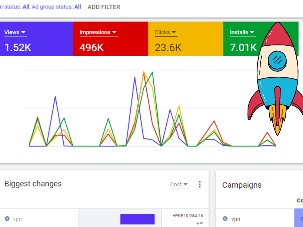Click the purple cost change bar
Screen dimensions: 303x227
click(137, 219)
